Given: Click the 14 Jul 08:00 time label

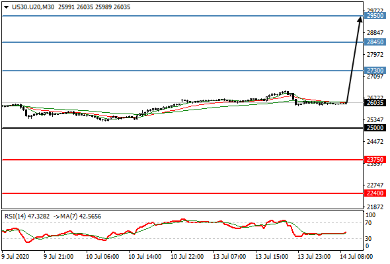Looking at the screenshot, I should [356, 256].
